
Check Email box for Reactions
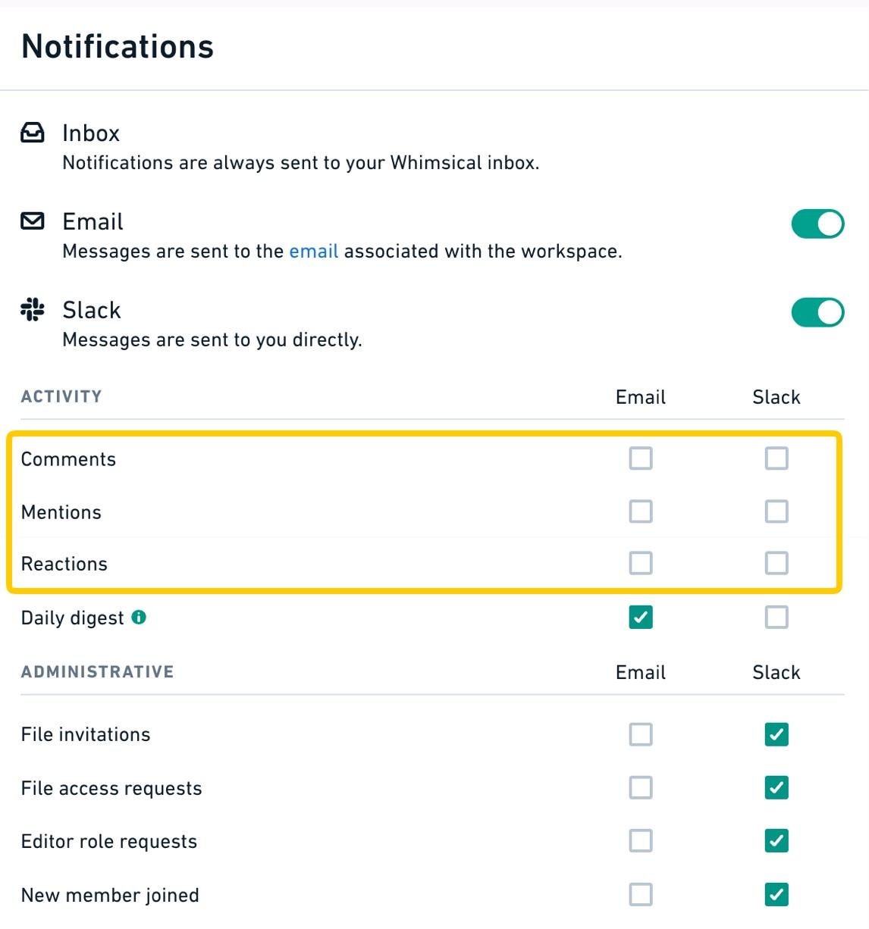[x=641, y=563]
